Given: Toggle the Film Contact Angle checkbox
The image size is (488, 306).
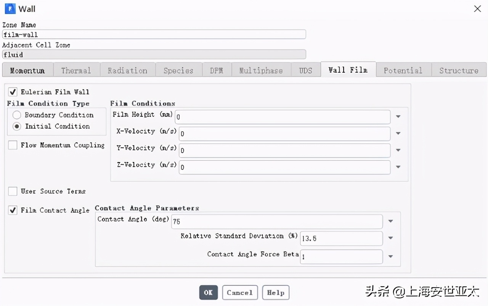Looking at the screenshot, I should point(13,210).
